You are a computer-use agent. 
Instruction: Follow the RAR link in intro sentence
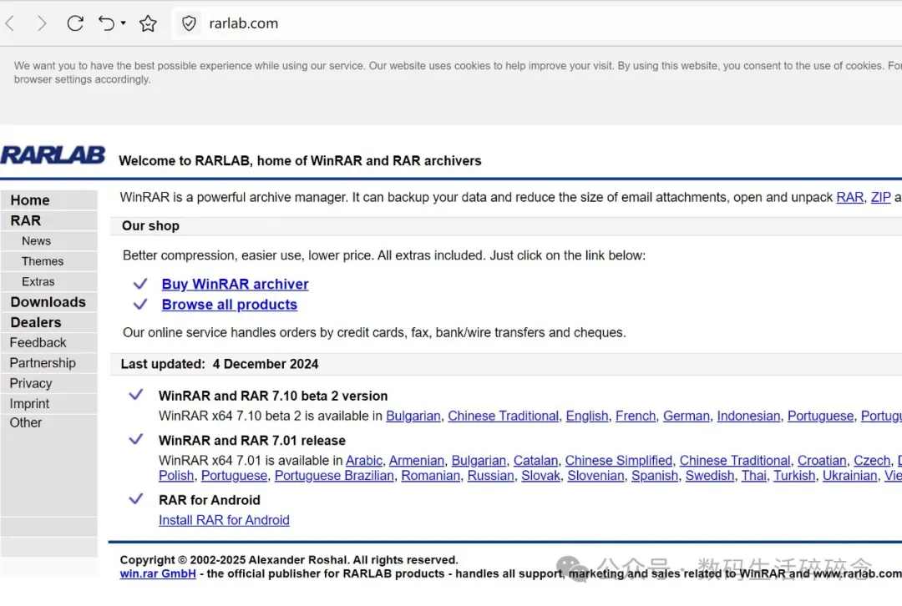tap(849, 197)
